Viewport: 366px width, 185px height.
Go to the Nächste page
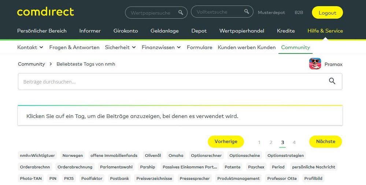325,141
